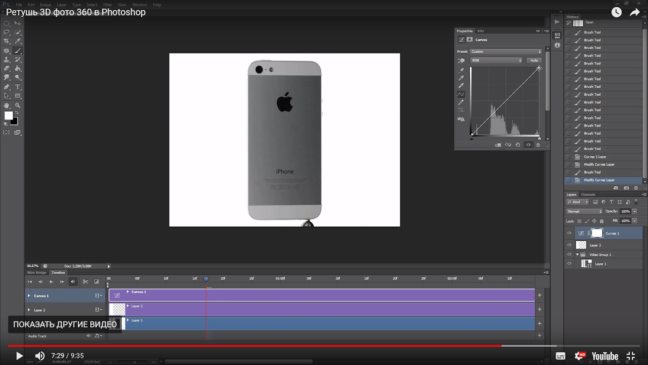Viewport: 648px width, 365px height.
Task: Delete the Curves adjustment using trash icon
Action: [x=538, y=145]
